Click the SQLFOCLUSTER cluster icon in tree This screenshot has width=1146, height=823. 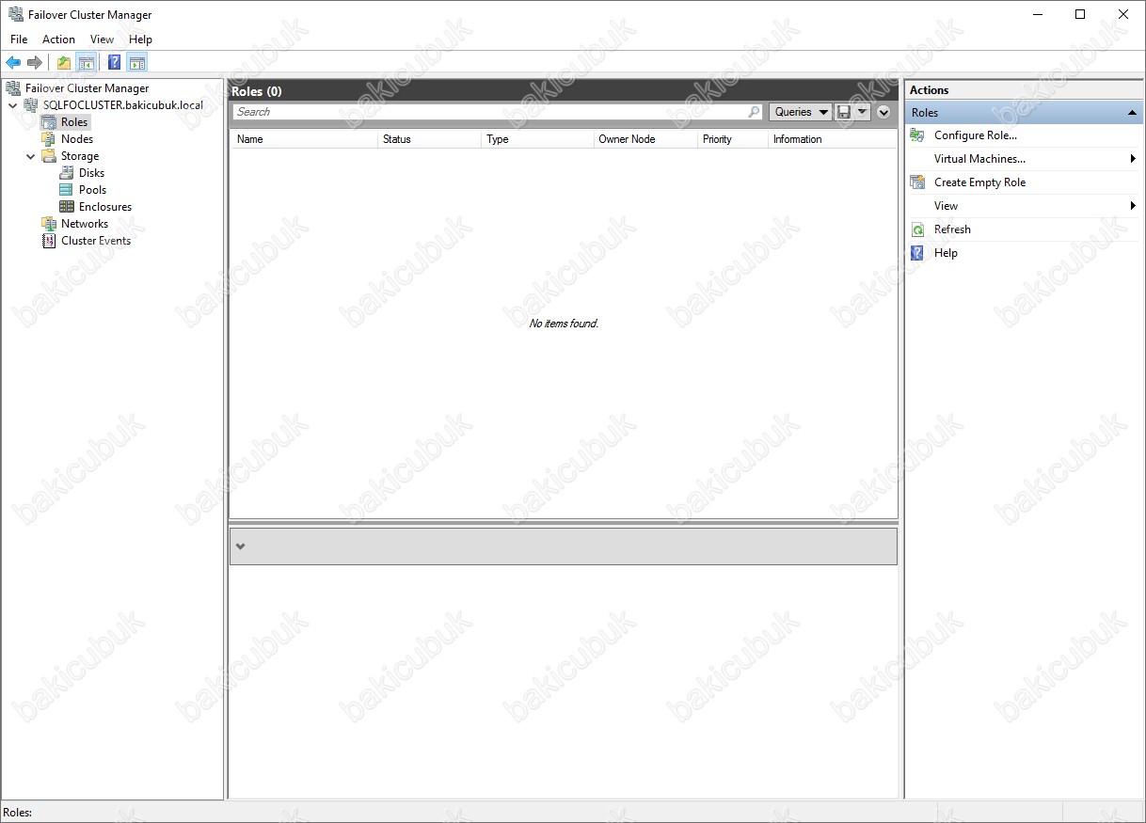click(32, 105)
